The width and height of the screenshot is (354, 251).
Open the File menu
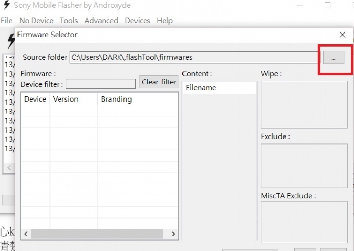(6, 21)
